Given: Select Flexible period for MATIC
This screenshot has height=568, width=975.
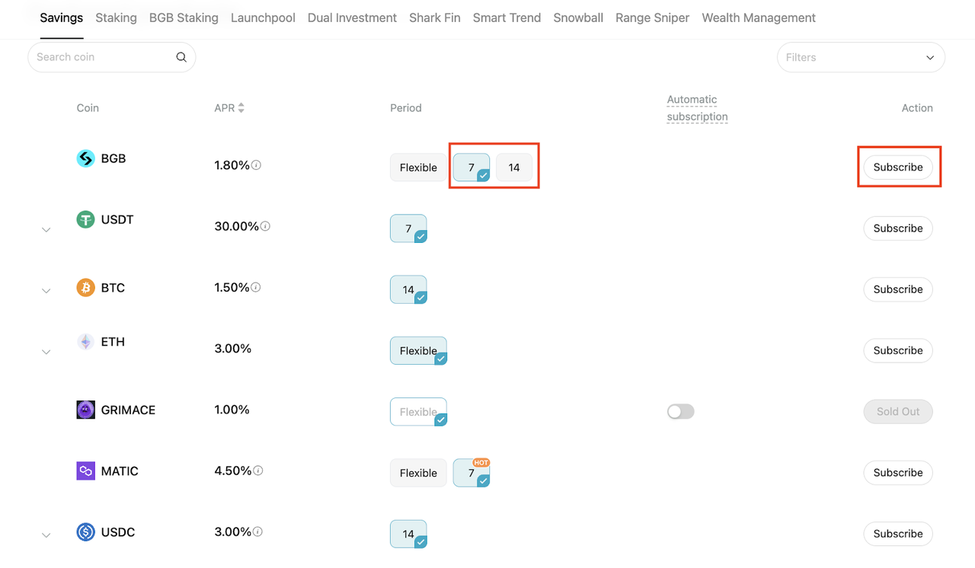Looking at the screenshot, I should [x=418, y=473].
